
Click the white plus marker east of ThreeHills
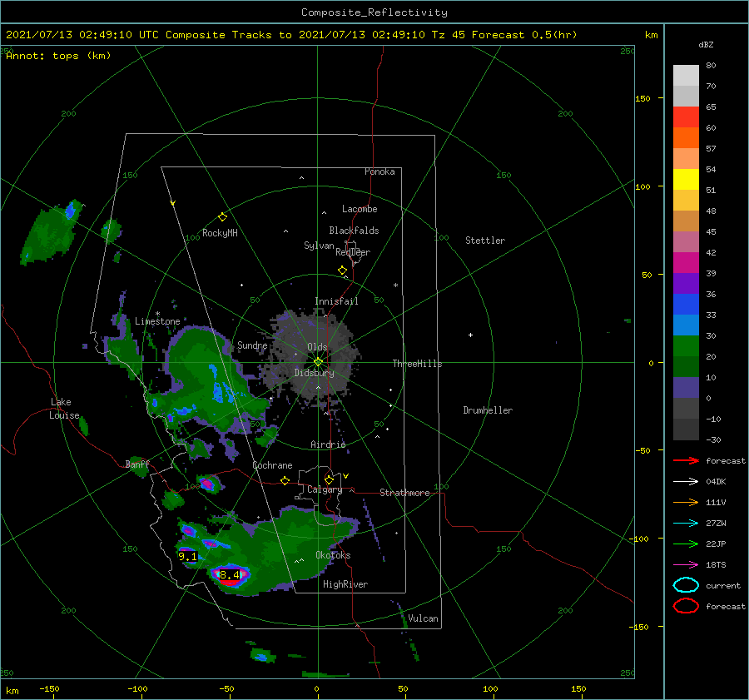coord(470,335)
